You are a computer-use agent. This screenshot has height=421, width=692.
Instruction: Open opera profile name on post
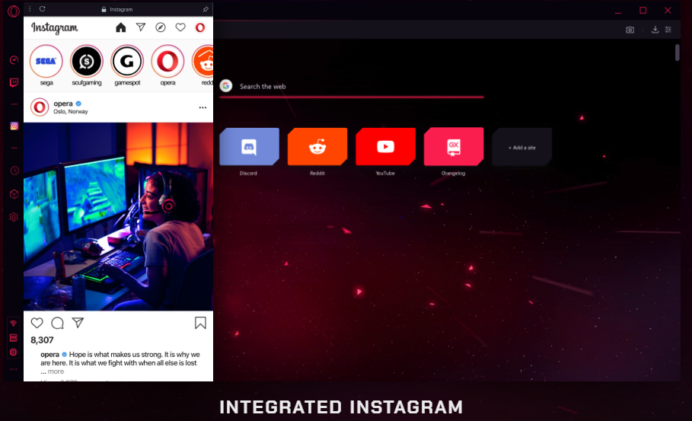63,104
